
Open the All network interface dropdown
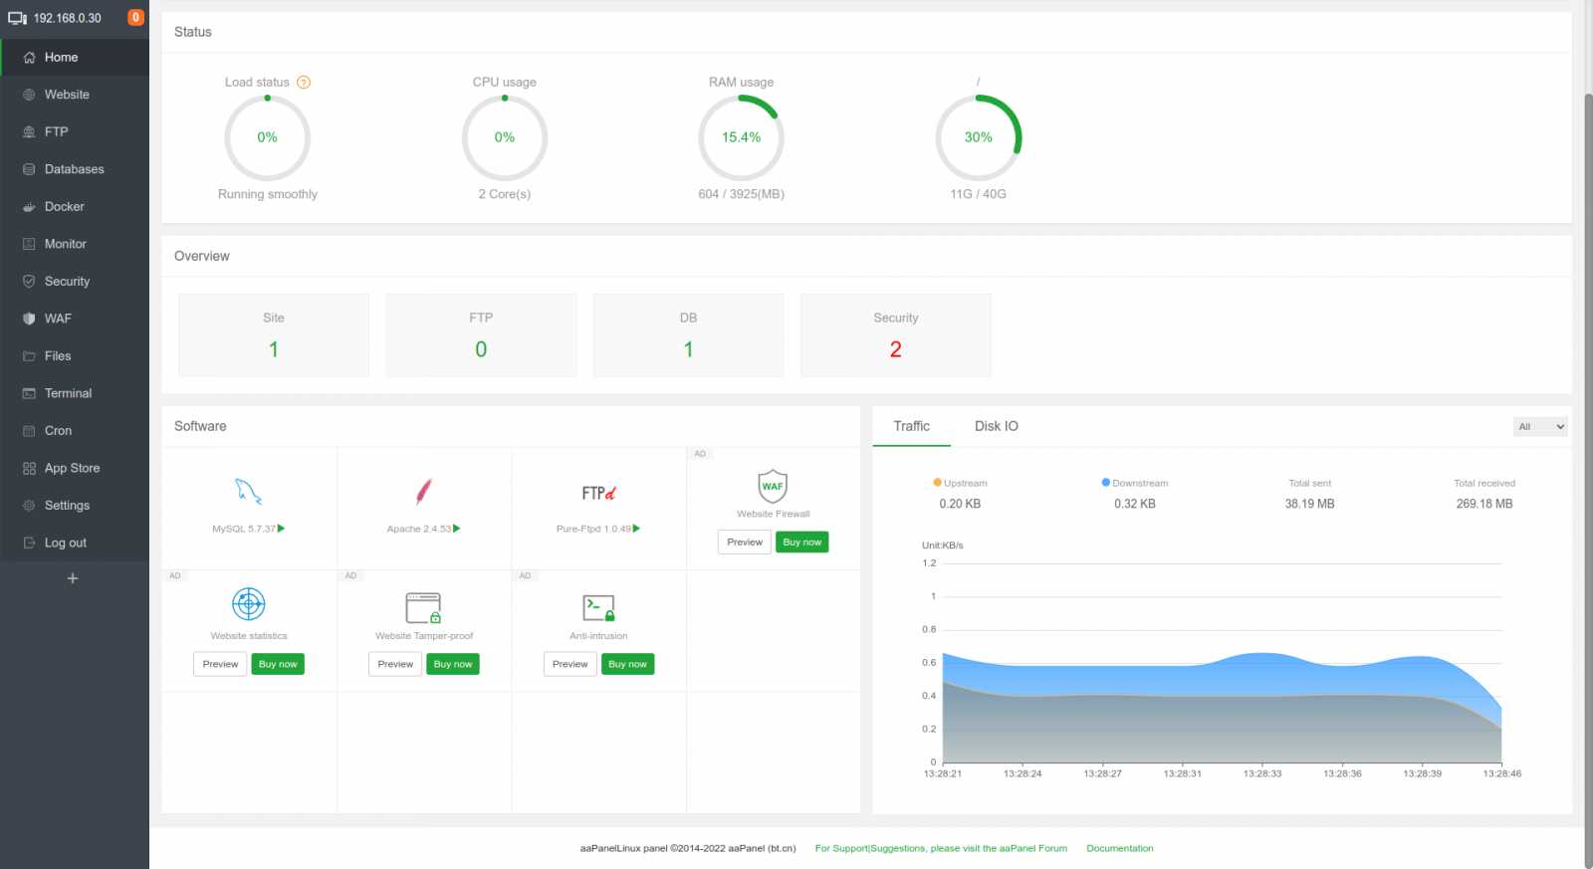(x=1540, y=426)
